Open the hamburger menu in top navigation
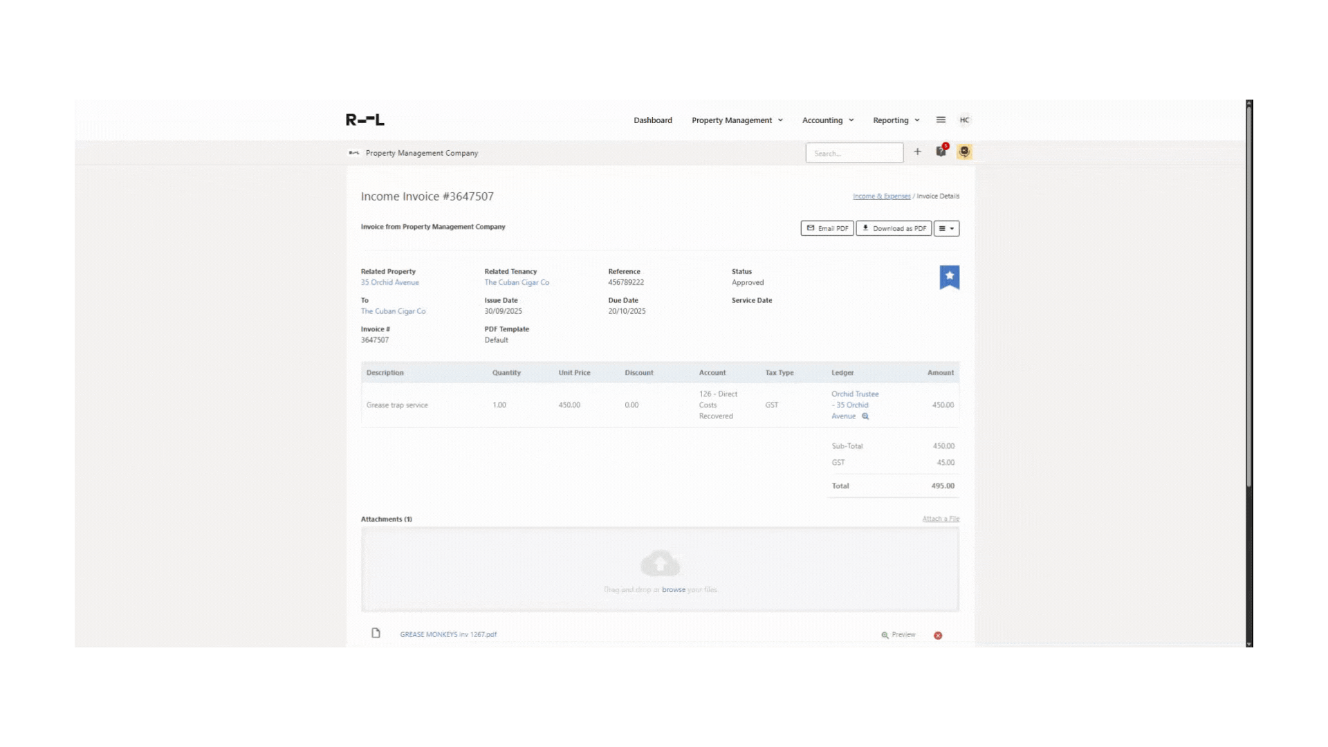The height and width of the screenshot is (747, 1328). pos(941,120)
